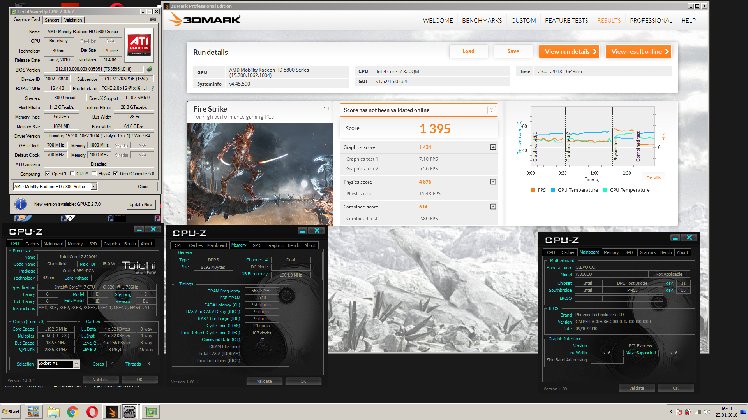
Task: Open Bench tab in left CPU-Z window
Action: (130, 244)
